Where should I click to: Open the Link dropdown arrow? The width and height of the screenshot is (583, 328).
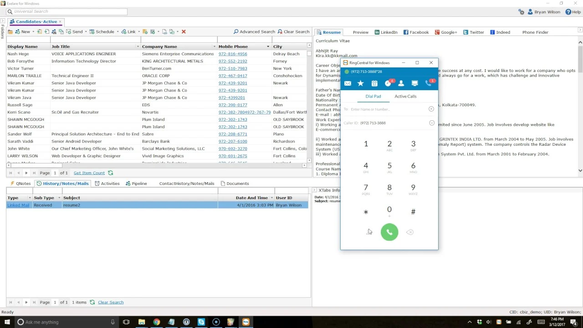click(139, 32)
